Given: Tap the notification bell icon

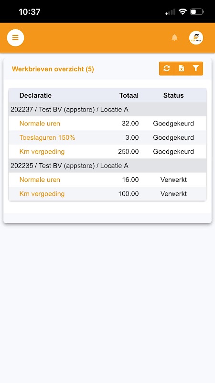Looking at the screenshot, I should [x=174, y=38].
